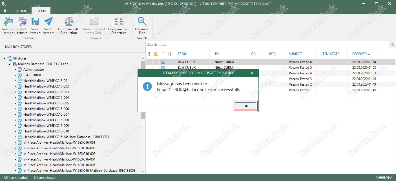Expand the Baki CUBUK mailbox
Image resolution: width=396 pixels, height=181 pixels.
click(15, 75)
